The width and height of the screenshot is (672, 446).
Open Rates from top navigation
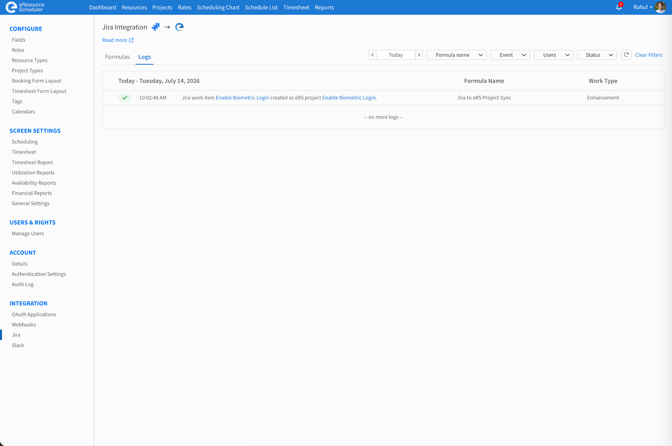[x=184, y=7]
